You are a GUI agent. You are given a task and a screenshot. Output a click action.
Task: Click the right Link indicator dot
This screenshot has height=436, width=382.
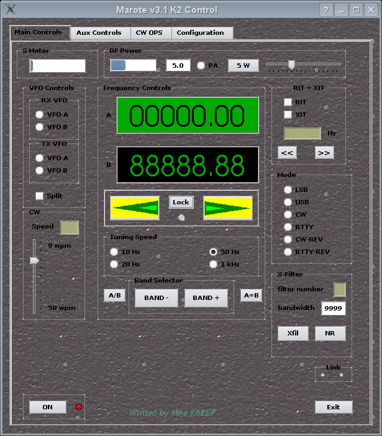pos(341,375)
